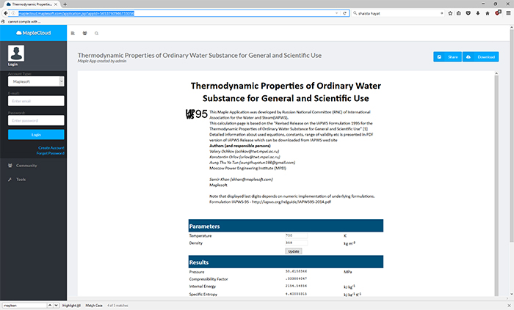The width and height of the screenshot is (514, 310).
Task: Toggle the hamburger sidebar menu icon
Action: click(x=73, y=33)
